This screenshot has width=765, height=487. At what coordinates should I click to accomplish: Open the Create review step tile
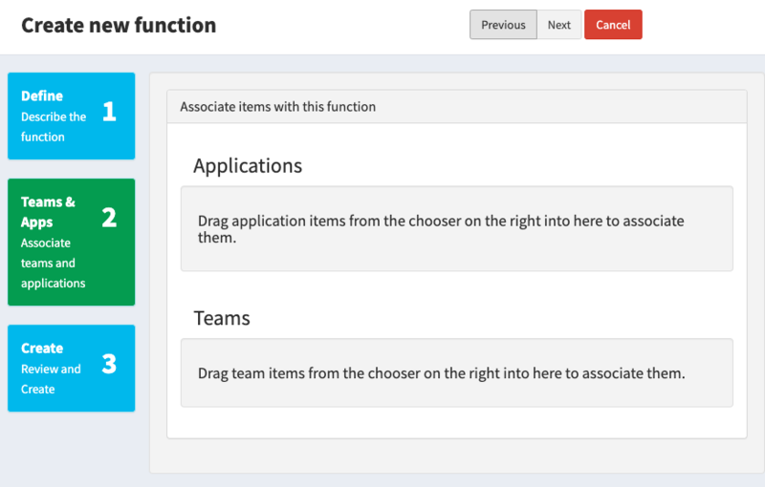pyautogui.click(x=71, y=369)
